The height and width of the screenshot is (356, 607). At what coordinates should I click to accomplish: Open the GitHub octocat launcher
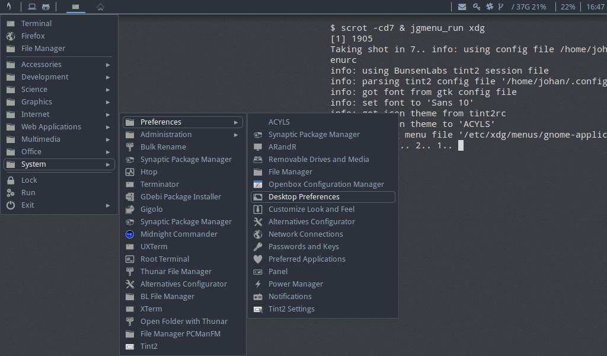pos(46,7)
